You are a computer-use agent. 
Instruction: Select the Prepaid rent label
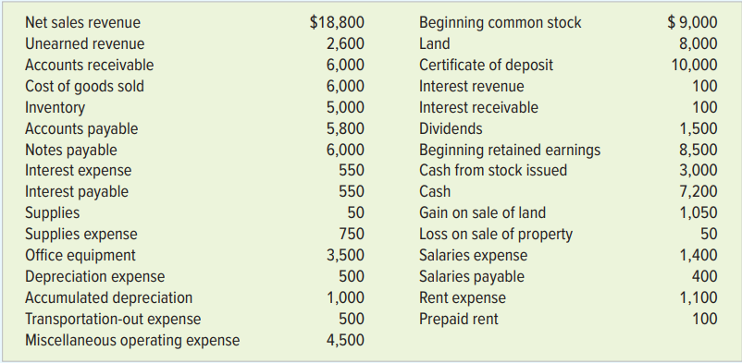(x=459, y=320)
